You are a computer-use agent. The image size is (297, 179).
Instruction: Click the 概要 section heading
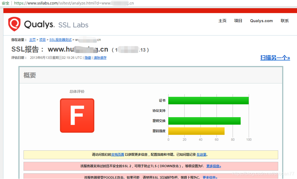tap(30, 75)
